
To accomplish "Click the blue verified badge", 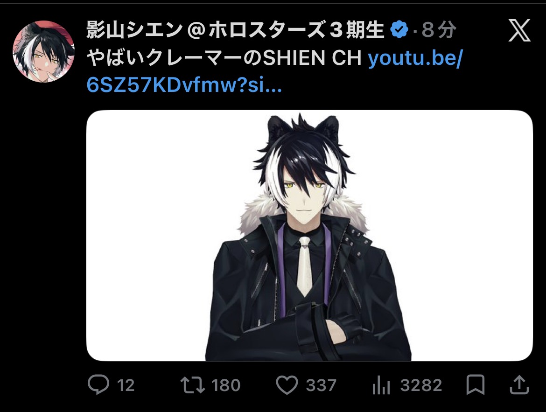I will (x=399, y=29).
